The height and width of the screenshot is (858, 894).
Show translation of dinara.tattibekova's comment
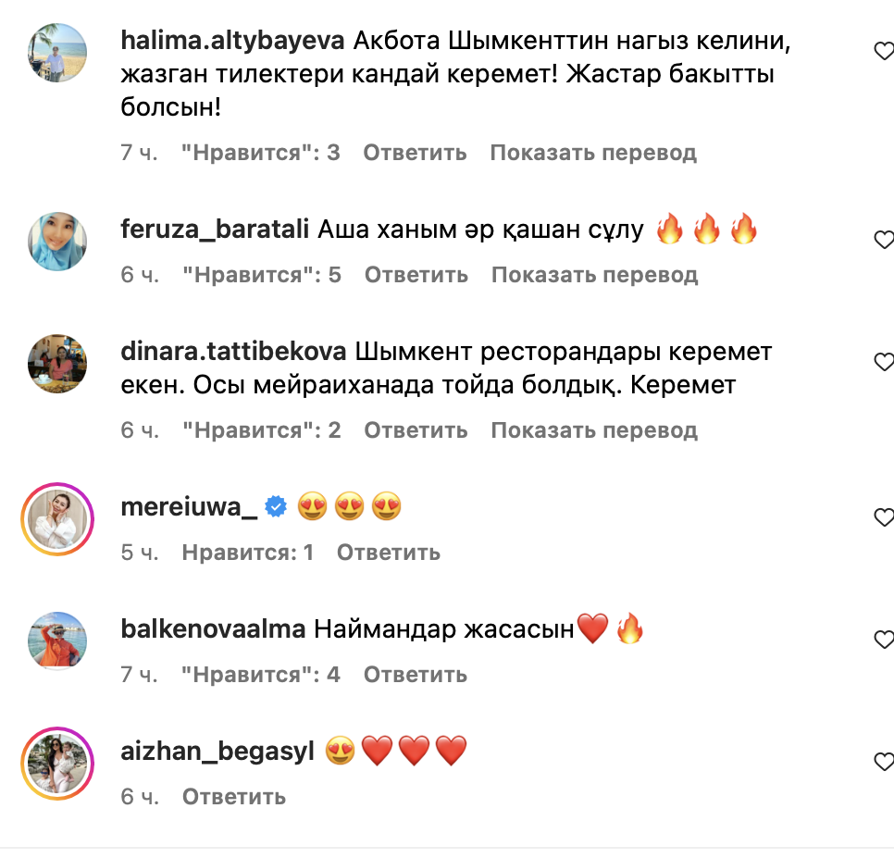594,430
